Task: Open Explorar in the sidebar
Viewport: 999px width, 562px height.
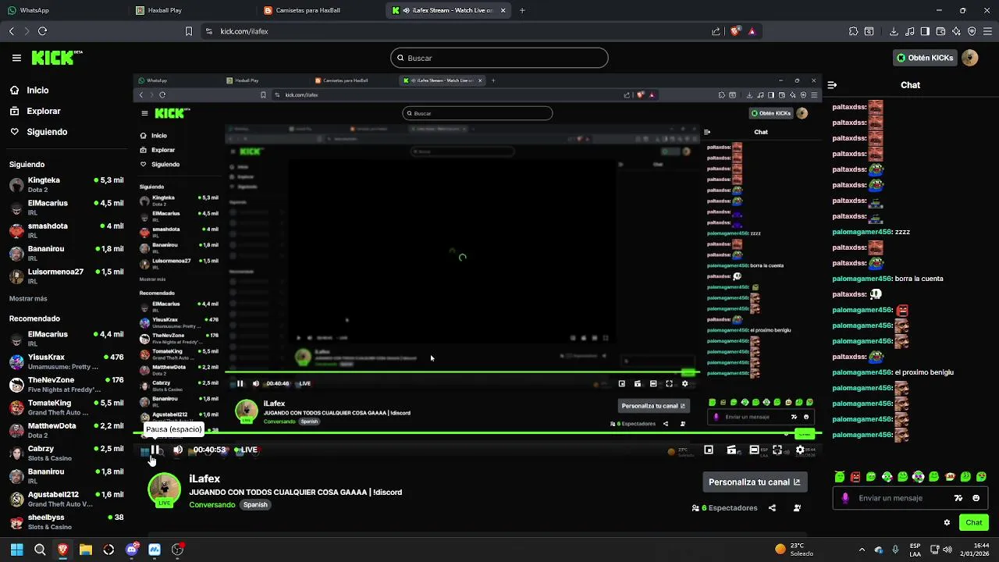Action: click(35, 111)
